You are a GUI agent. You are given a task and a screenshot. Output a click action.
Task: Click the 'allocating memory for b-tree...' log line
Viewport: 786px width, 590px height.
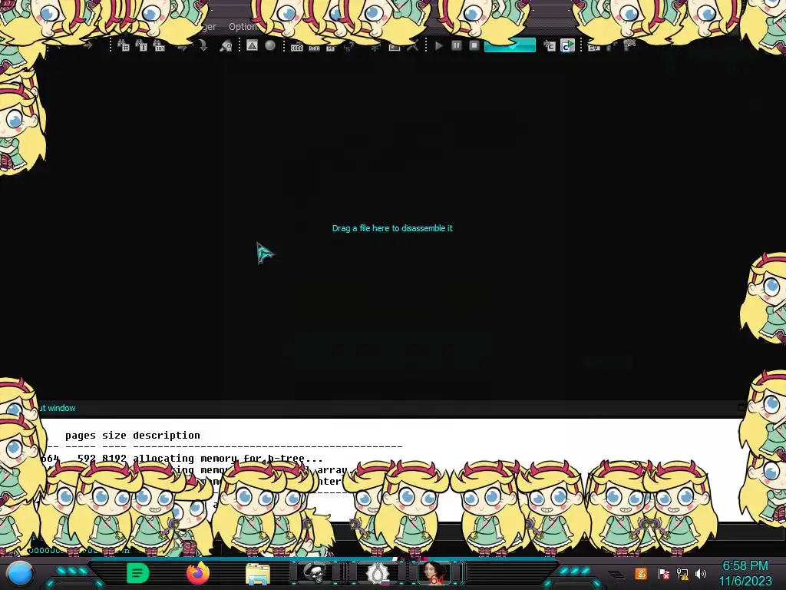click(x=228, y=458)
